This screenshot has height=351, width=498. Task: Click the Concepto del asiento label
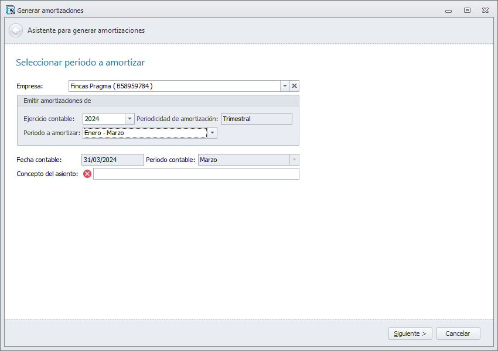47,174
